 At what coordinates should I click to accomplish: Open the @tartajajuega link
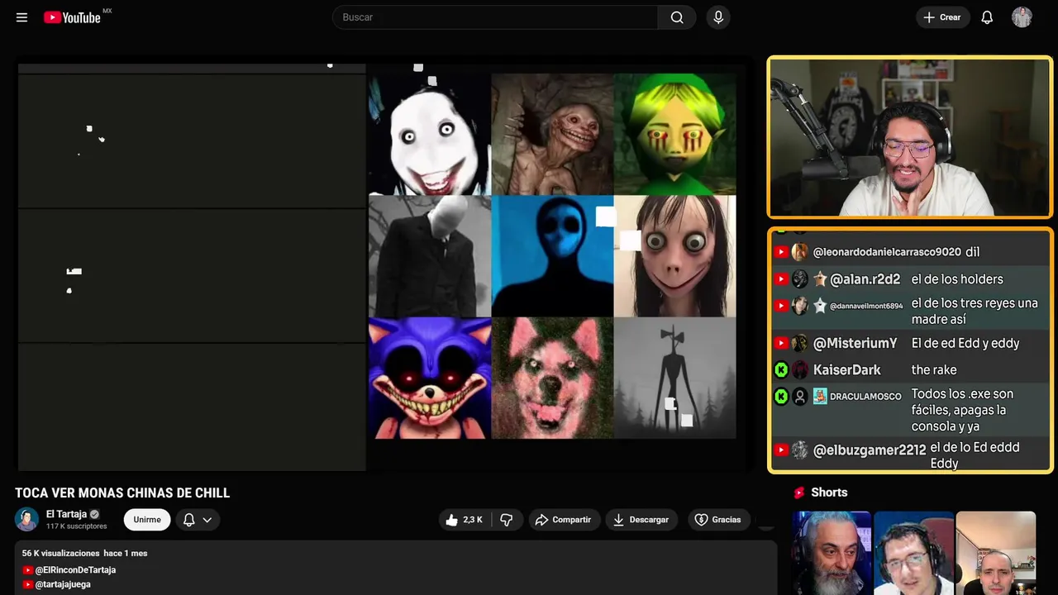pos(63,584)
